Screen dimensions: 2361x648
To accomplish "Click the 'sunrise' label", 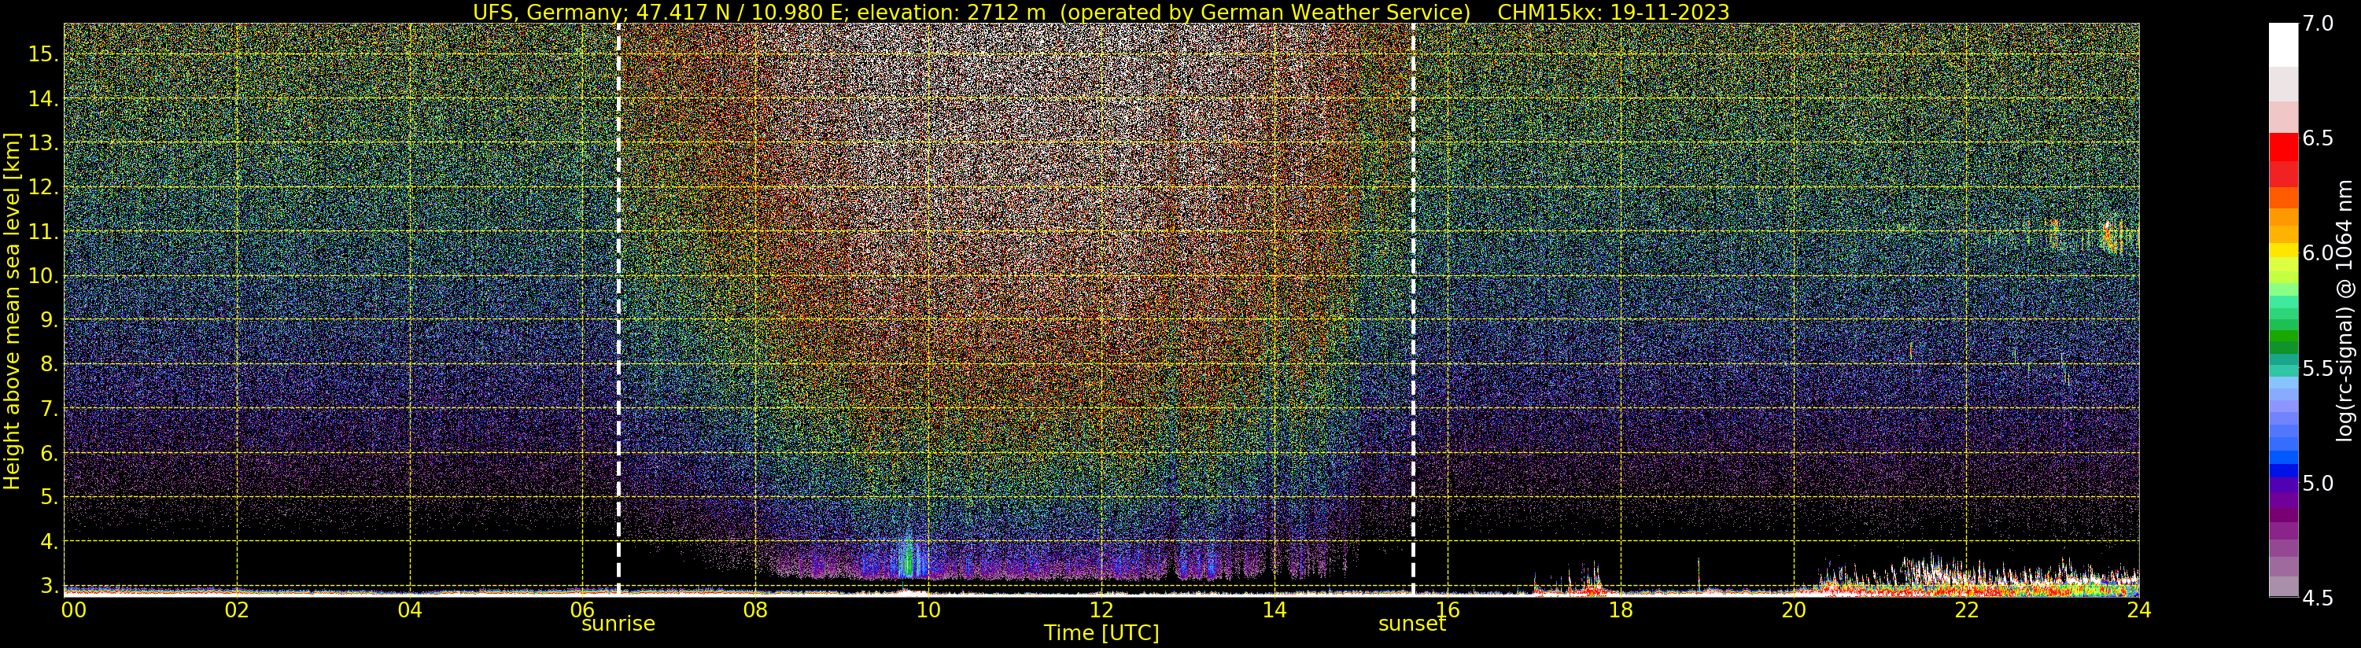I will pyautogui.click(x=618, y=624).
